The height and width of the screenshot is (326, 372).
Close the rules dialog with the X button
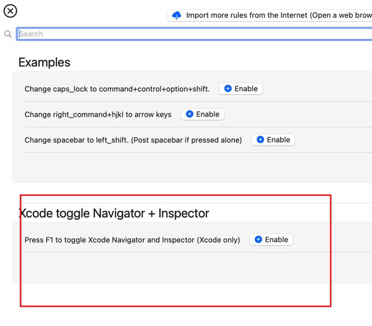(10, 11)
